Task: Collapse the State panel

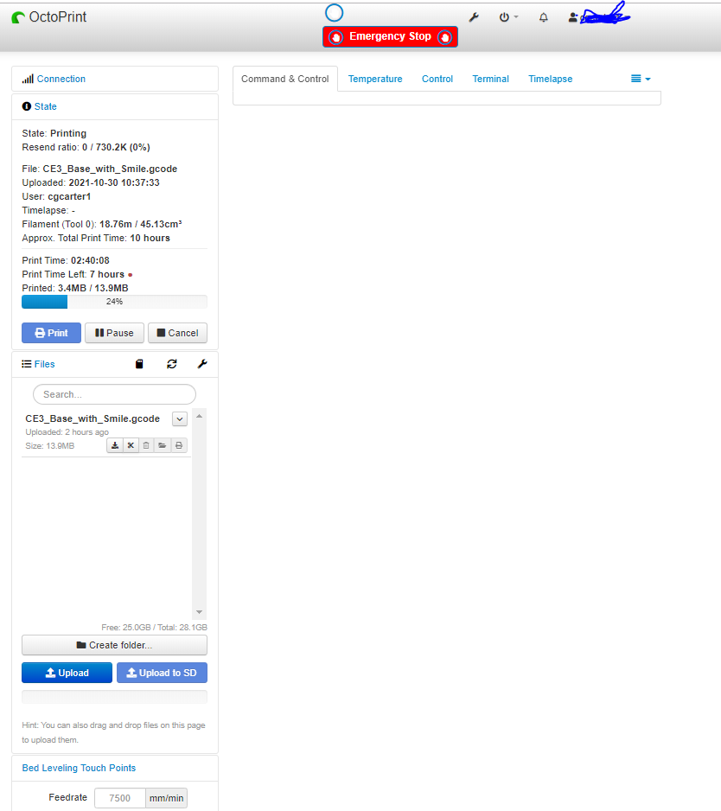Action: 46,106
